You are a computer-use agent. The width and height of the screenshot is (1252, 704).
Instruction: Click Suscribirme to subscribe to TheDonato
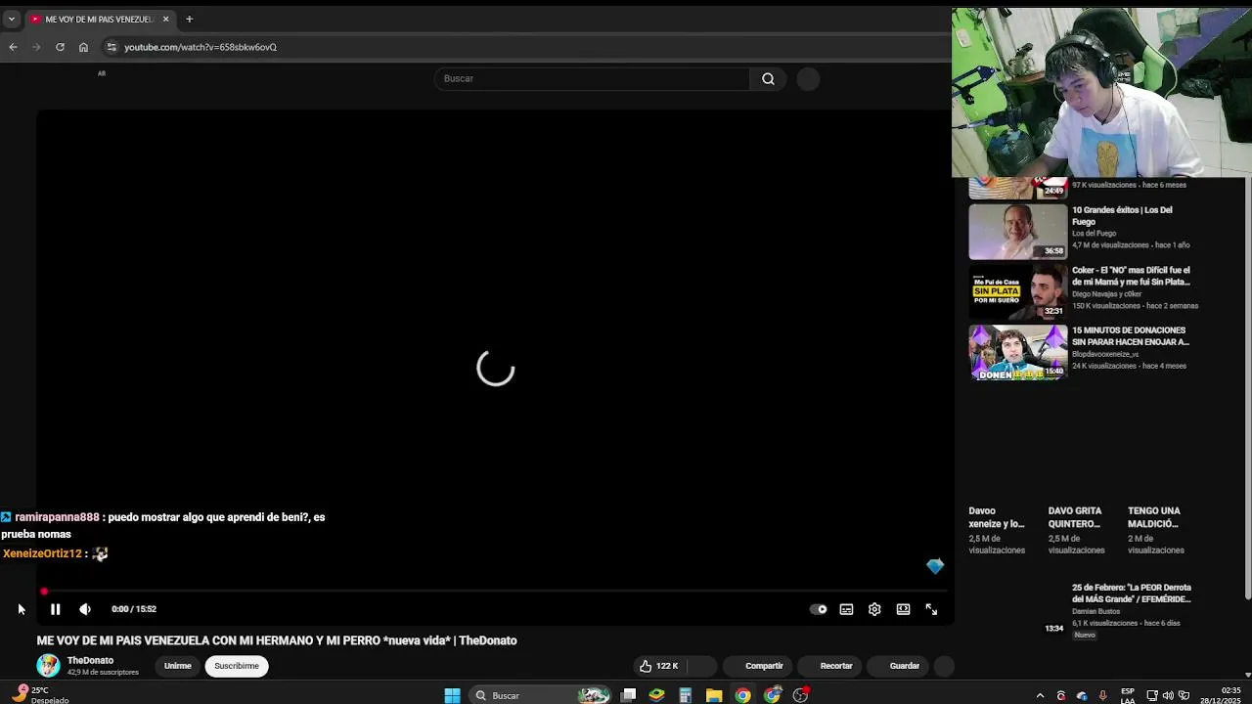pyautogui.click(x=237, y=666)
